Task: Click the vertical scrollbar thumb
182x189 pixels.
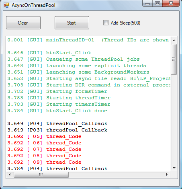Action: (174, 59)
